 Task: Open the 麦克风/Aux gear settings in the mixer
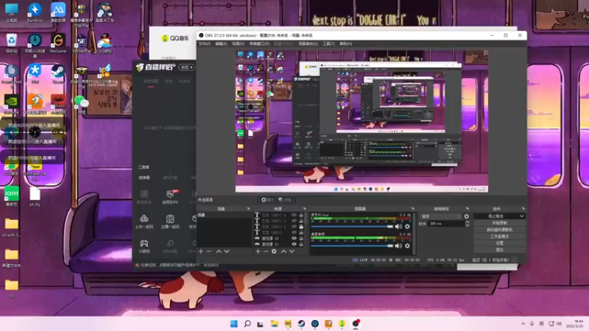[407, 227]
